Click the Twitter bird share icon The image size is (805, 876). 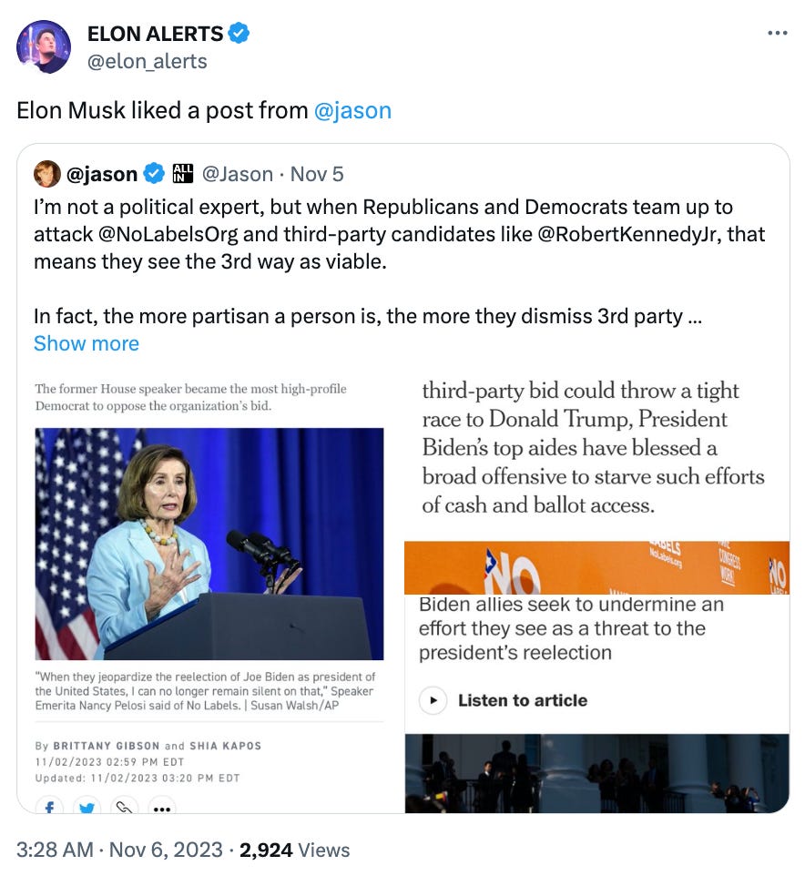87,808
